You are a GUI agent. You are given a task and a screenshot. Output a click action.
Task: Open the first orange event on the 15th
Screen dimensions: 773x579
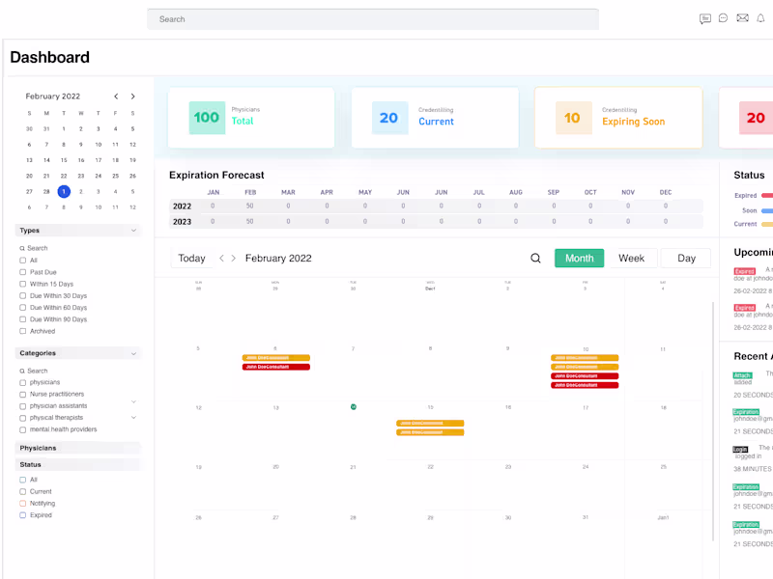pos(430,423)
